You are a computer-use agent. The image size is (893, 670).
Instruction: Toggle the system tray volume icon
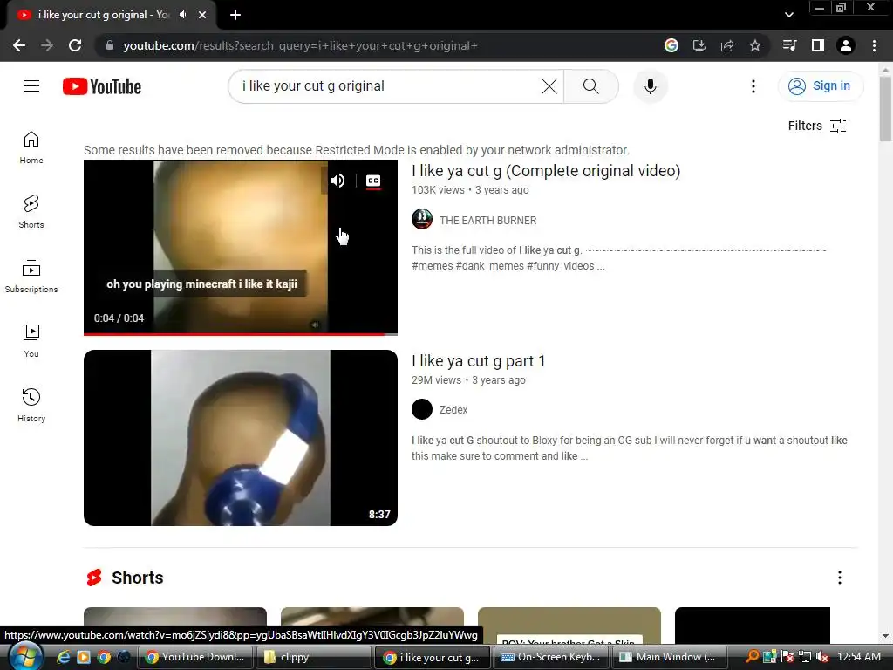click(821, 657)
